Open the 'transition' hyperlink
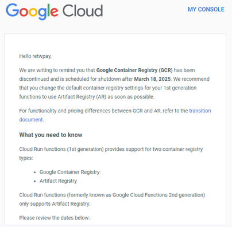This screenshot has width=232, height=227. tap(200, 111)
